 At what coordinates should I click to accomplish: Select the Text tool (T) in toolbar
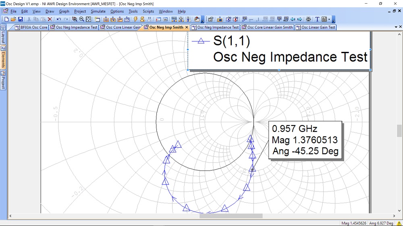pos(317,19)
